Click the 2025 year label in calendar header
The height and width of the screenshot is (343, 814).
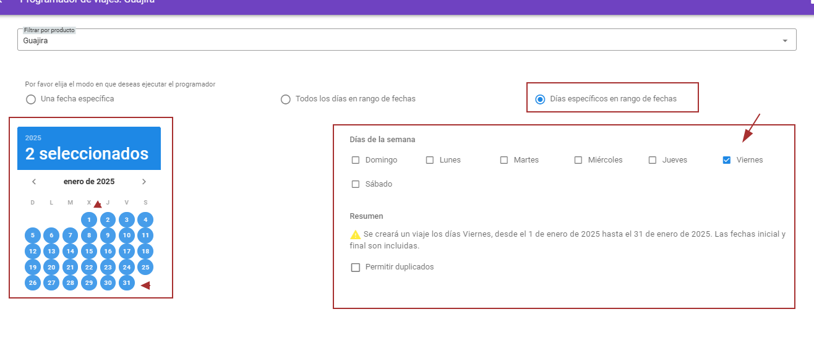click(33, 138)
